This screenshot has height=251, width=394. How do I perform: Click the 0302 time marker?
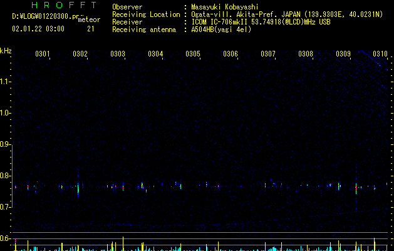80,53
